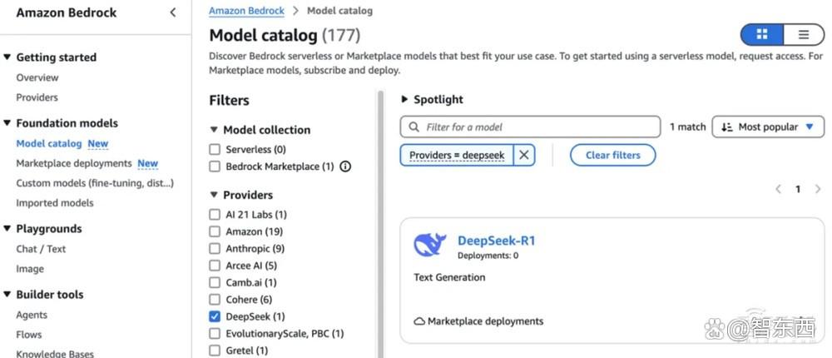The image size is (832, 358).
Task: Remove the Providers = deepseek filter chip
Action: (523, 155)
